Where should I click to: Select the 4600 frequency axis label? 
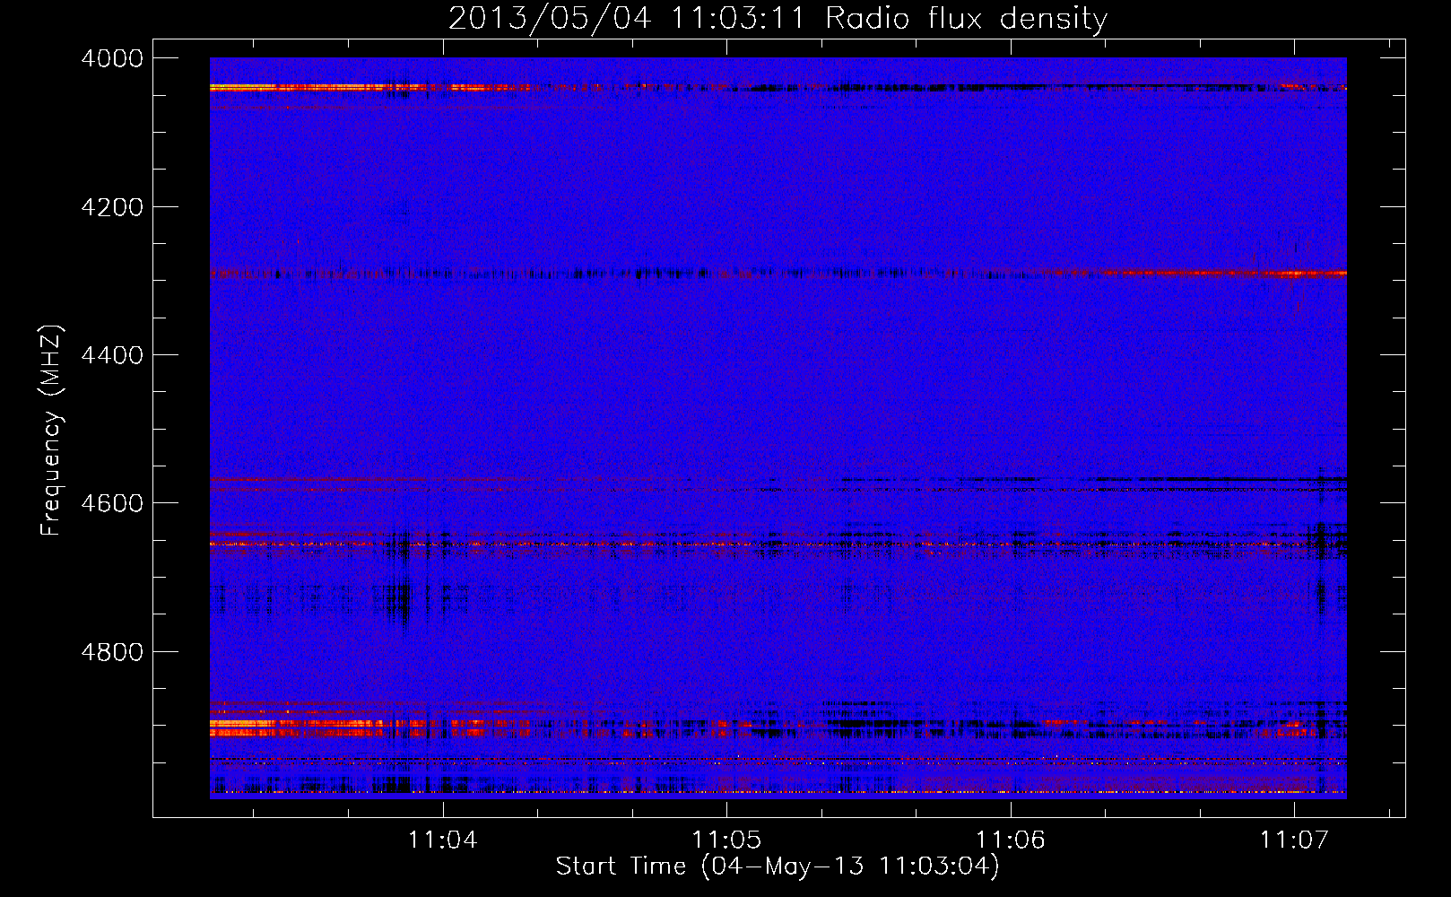pos(112,503)
